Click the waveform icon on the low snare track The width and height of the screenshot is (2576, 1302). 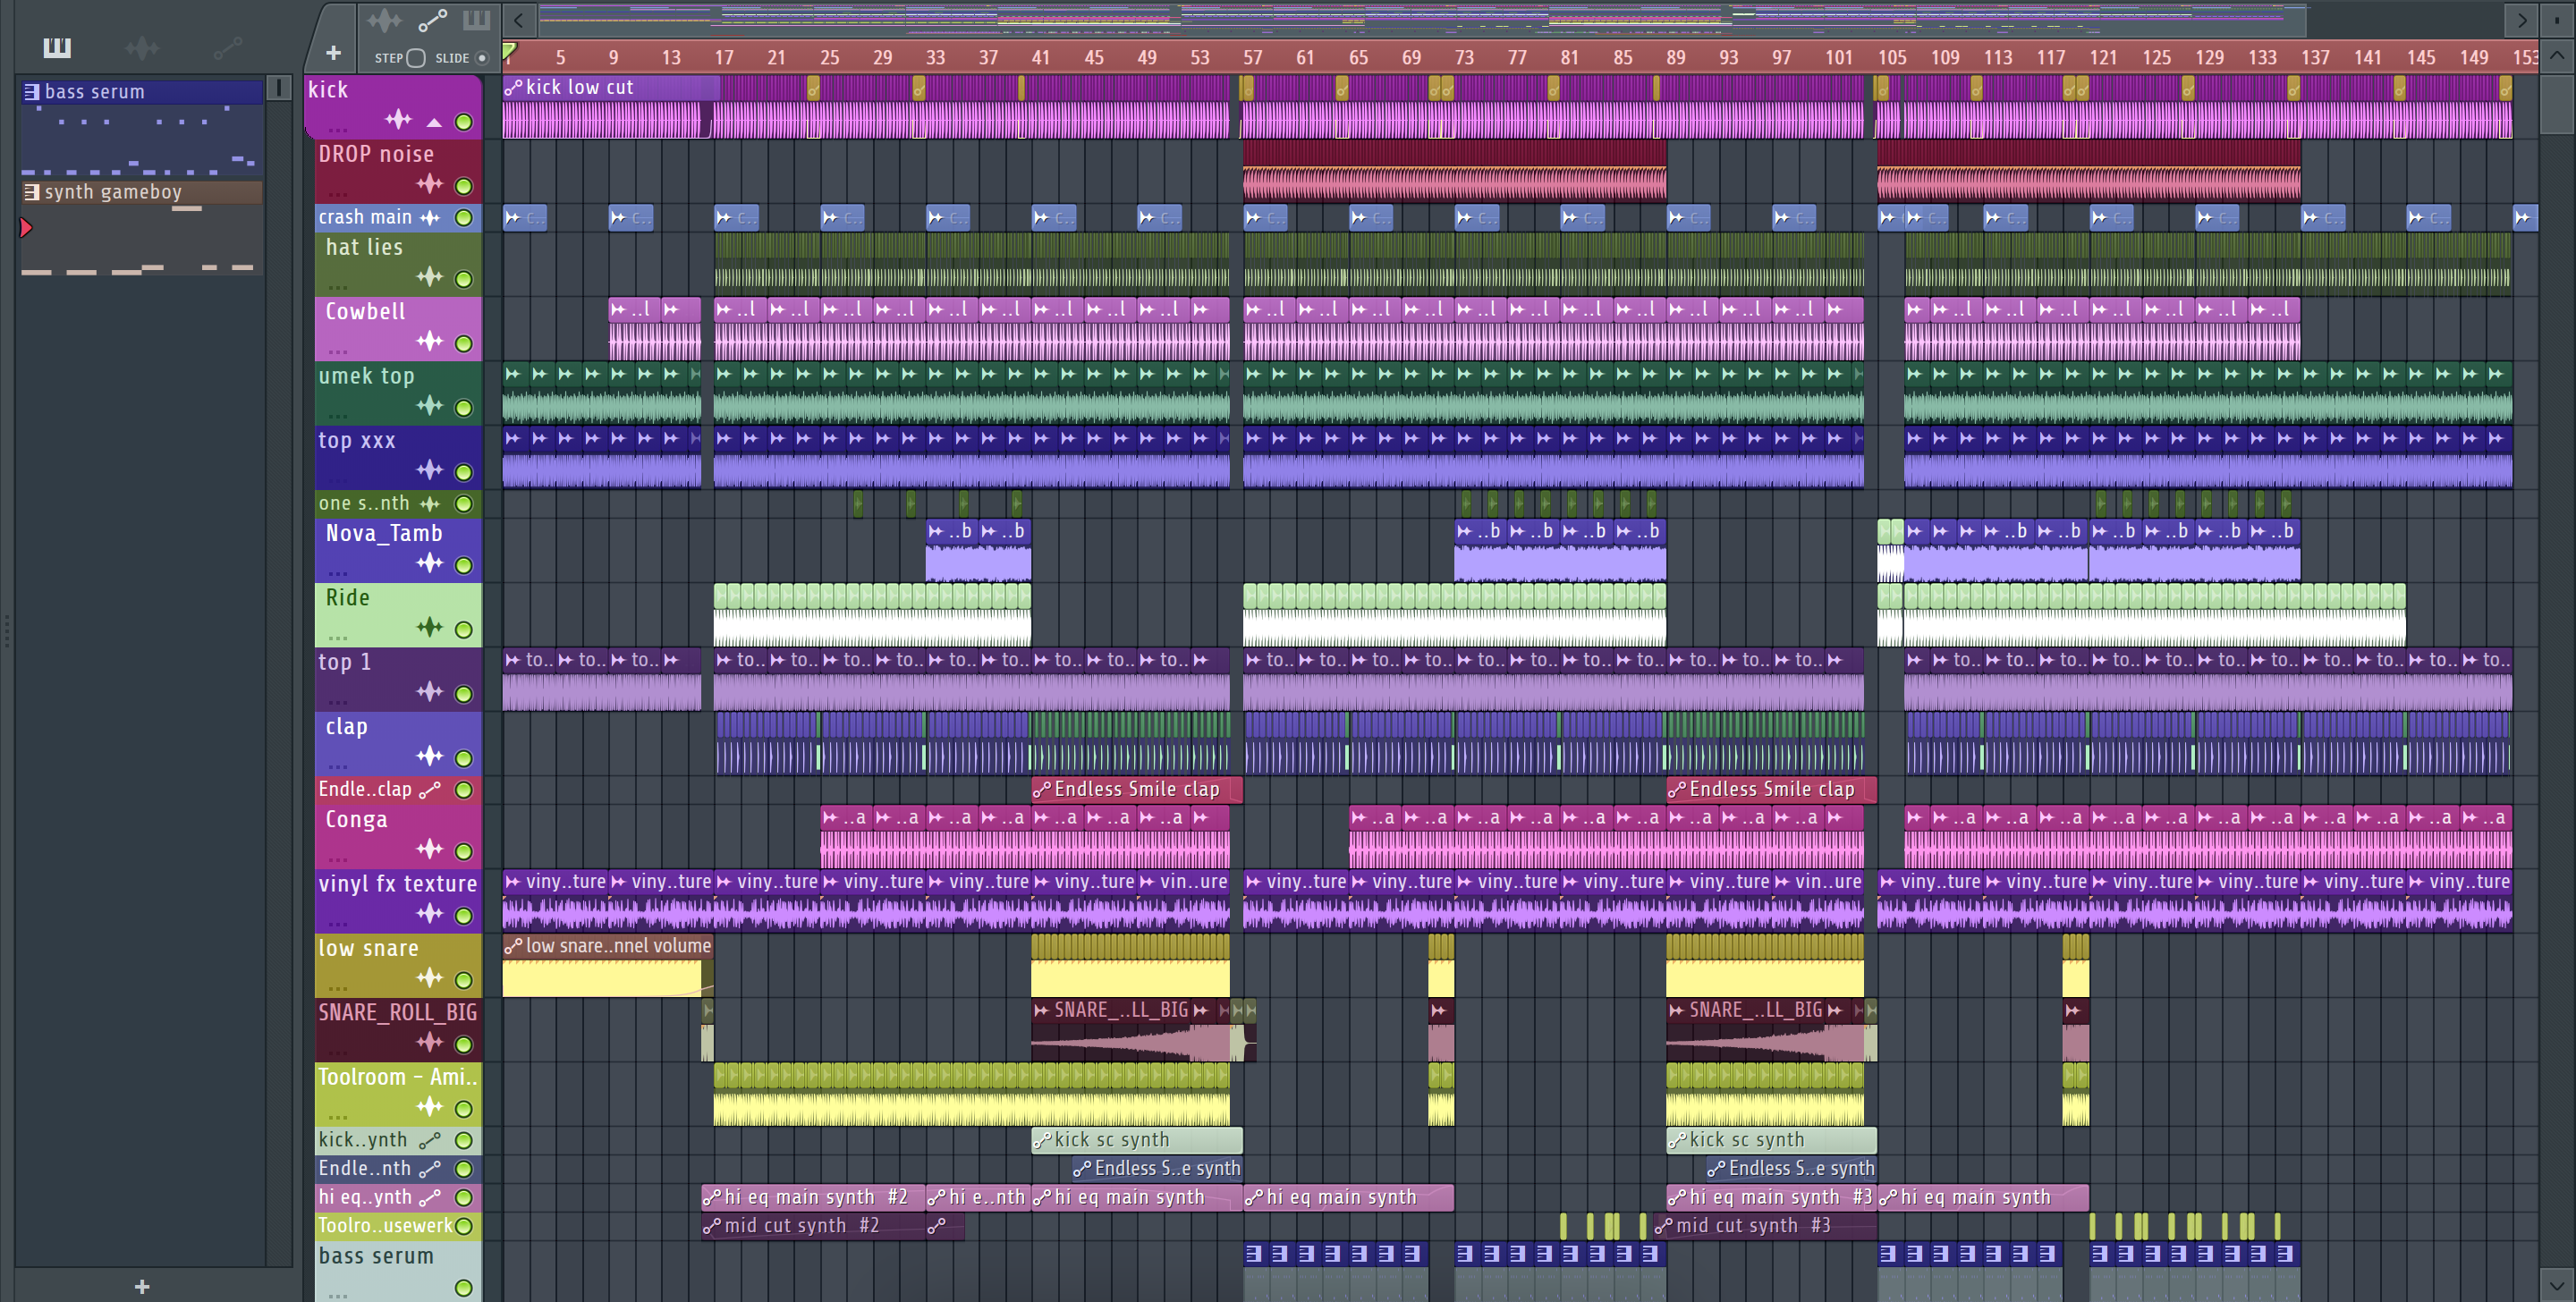pos(429,978)
